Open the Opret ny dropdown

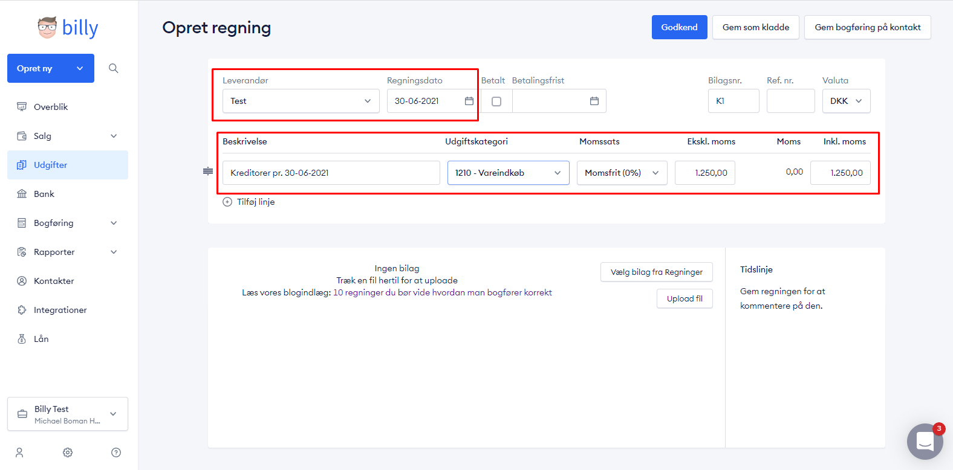tap(51, 68)
